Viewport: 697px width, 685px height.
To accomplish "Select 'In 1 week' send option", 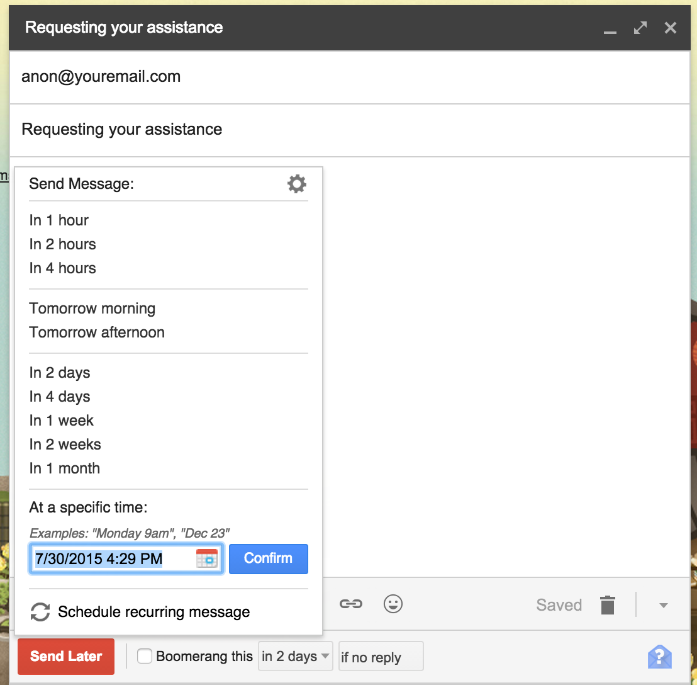I will (62, 421).
